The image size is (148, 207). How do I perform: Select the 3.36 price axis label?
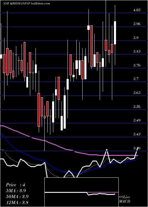137,148
